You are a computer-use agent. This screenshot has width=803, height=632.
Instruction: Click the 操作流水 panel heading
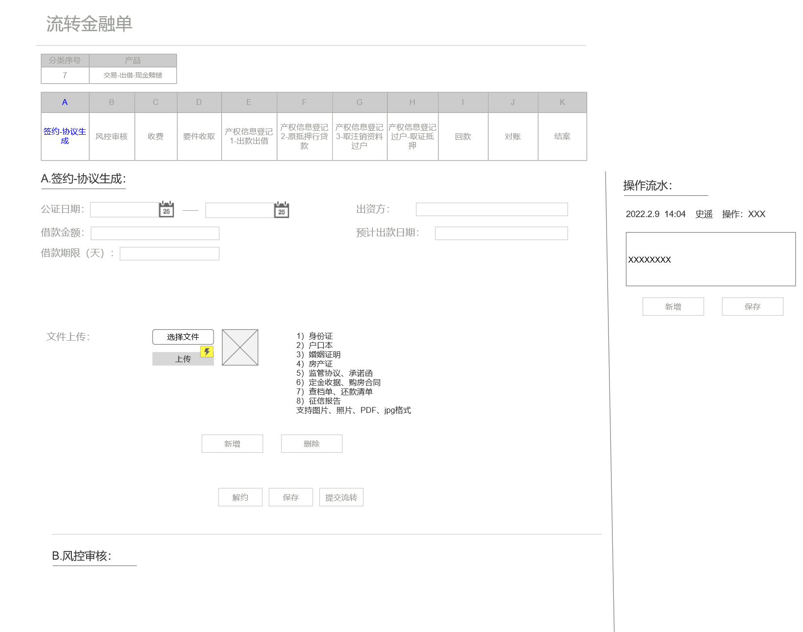648,185
